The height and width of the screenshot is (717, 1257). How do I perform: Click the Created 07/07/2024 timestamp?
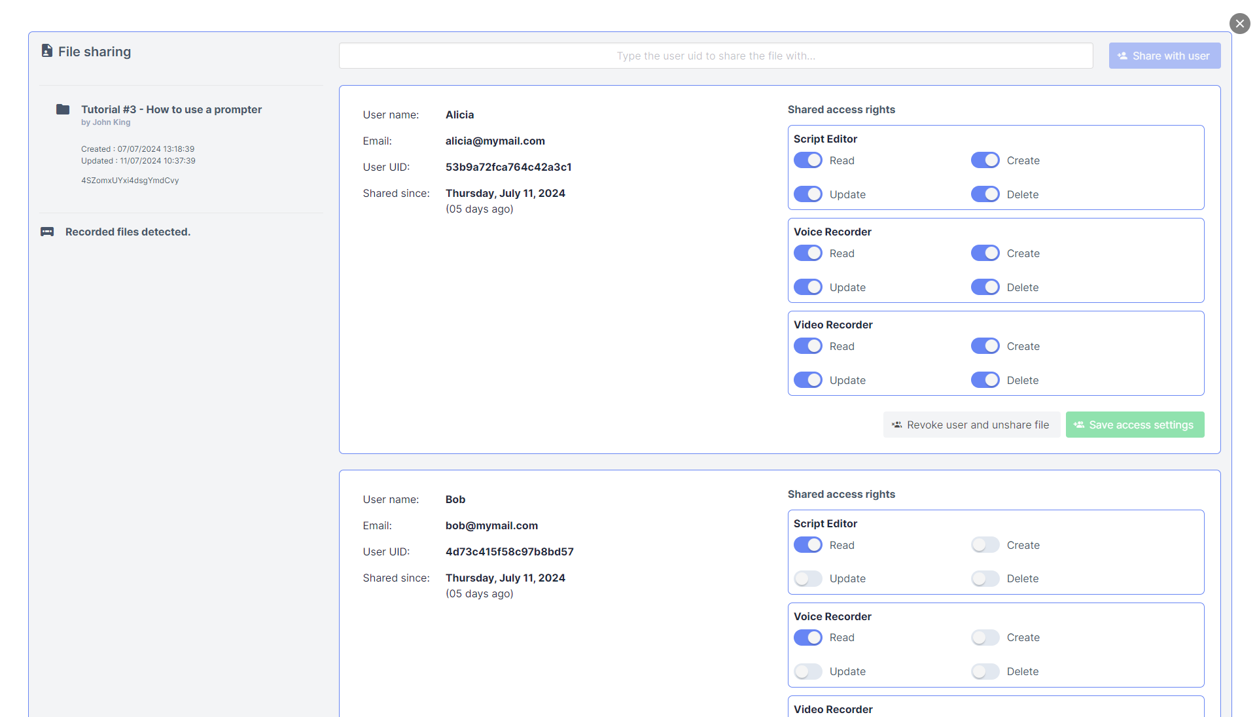coord(138,149)
